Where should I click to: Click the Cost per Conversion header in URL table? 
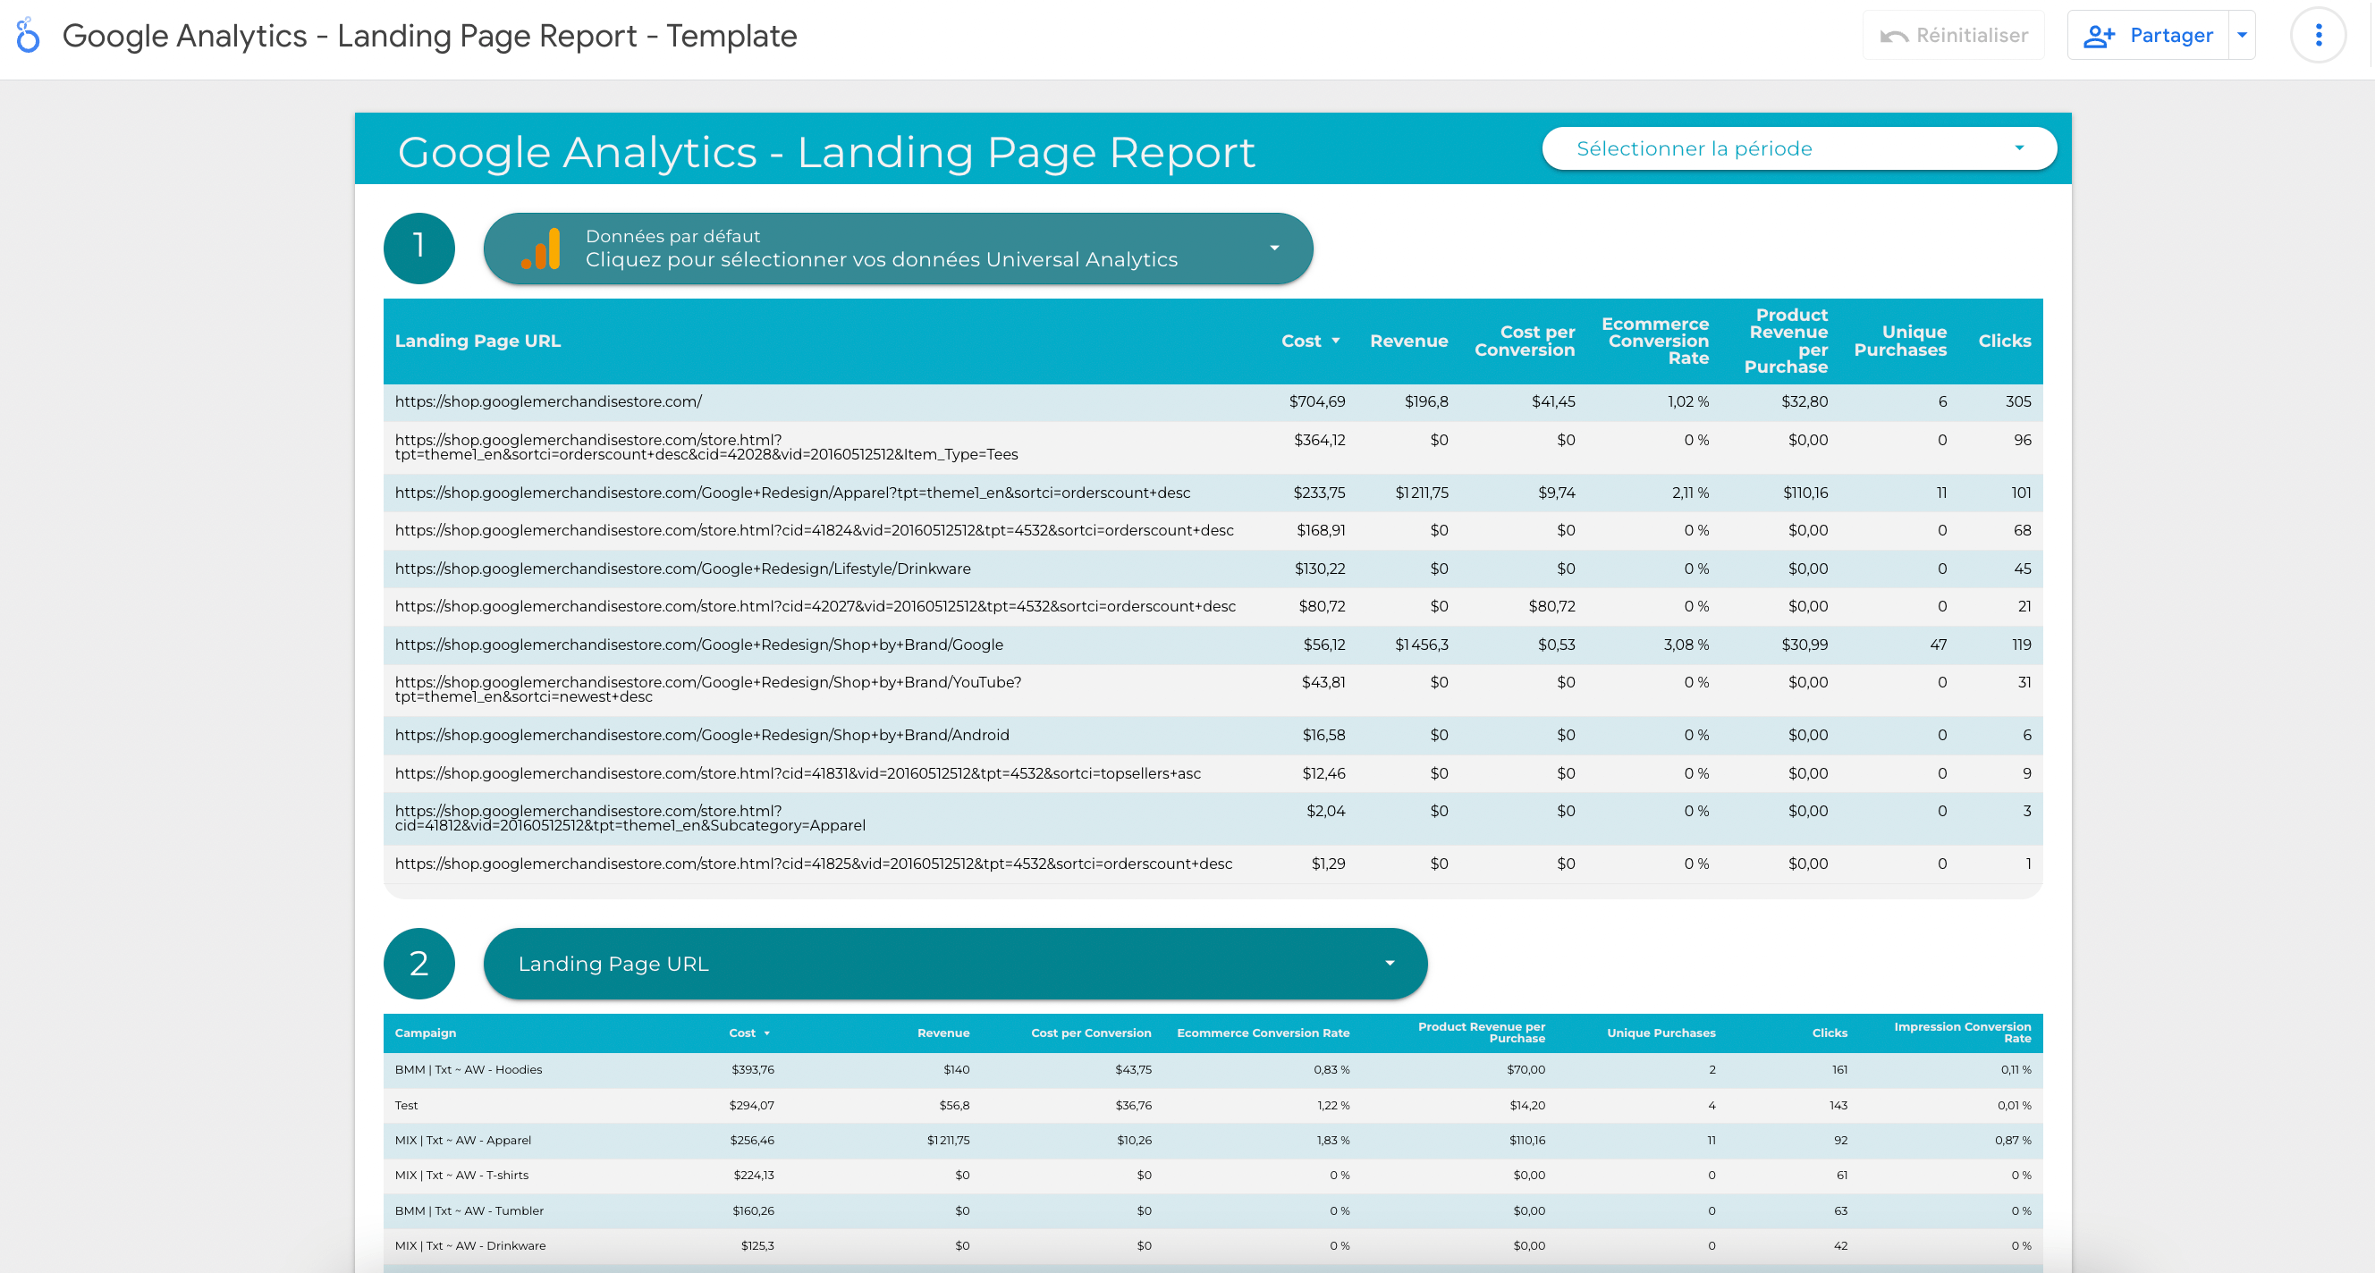coord(1525,341)
